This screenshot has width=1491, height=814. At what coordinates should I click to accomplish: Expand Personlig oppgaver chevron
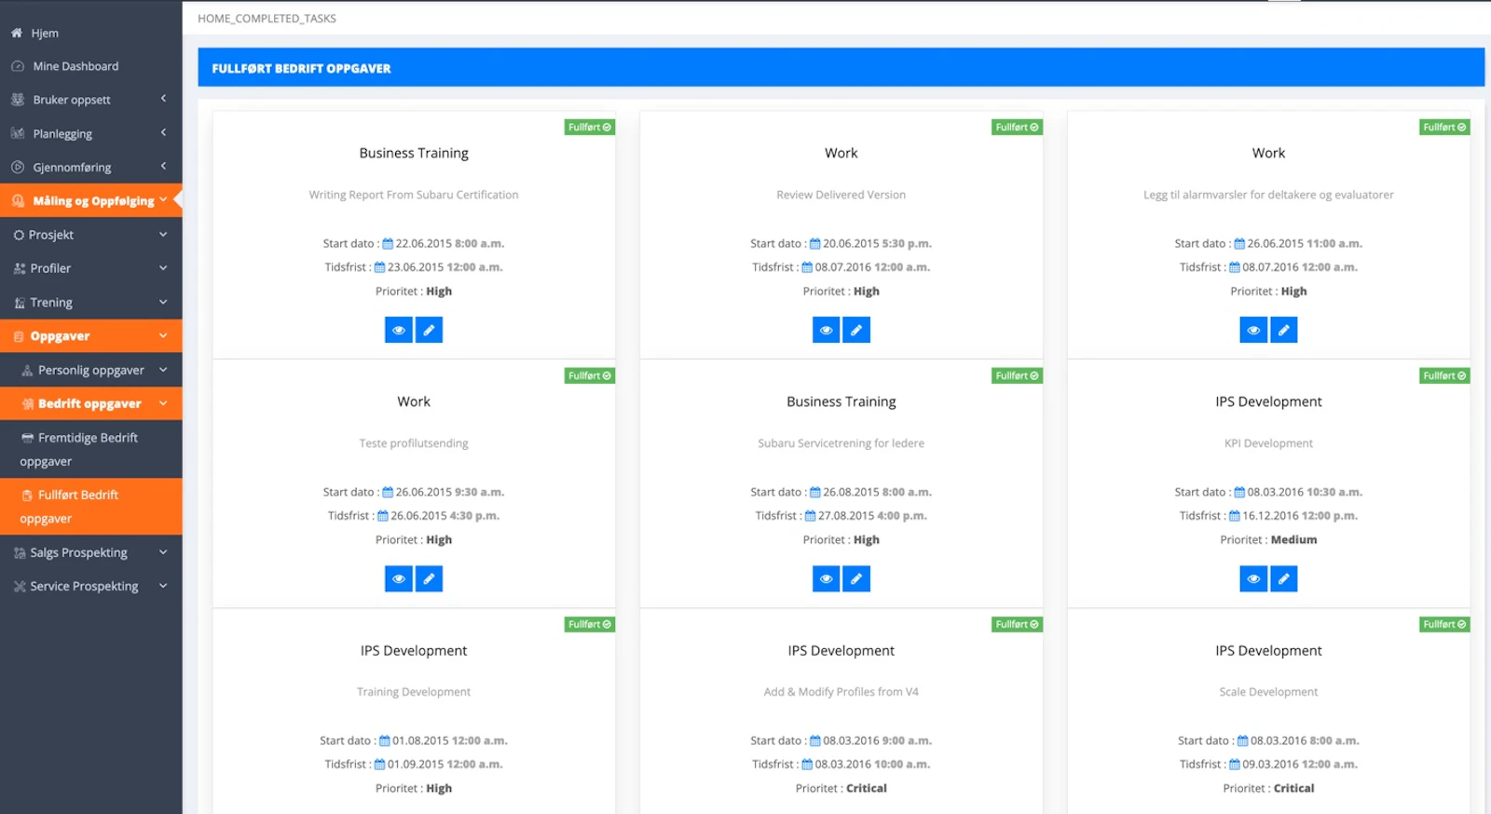click(163, 370)
